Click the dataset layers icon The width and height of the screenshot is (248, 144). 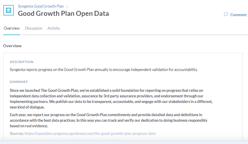click(x=9, y=10)
